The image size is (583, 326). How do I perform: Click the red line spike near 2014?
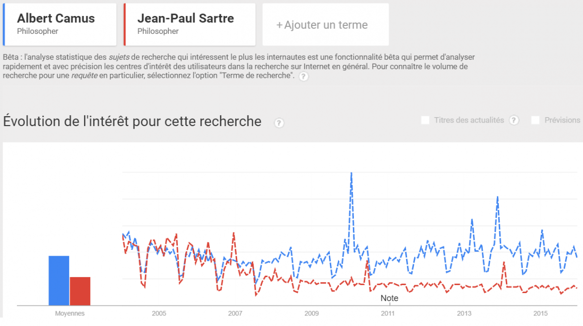[x=504, y=263]
